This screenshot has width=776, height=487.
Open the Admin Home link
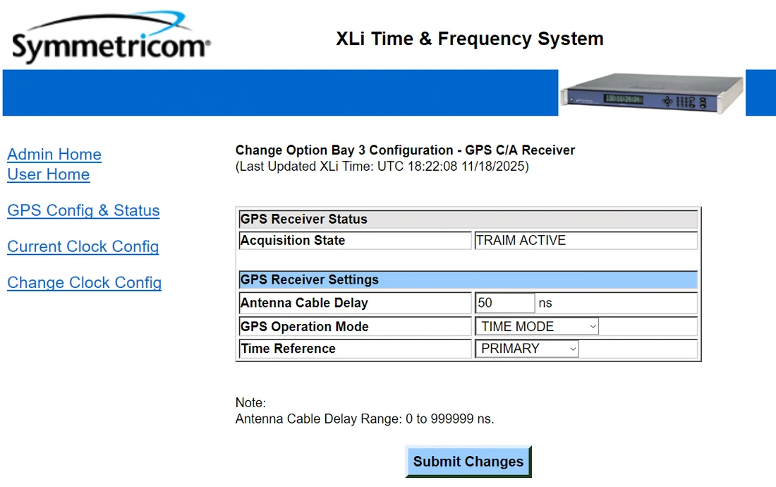(54, 155)
